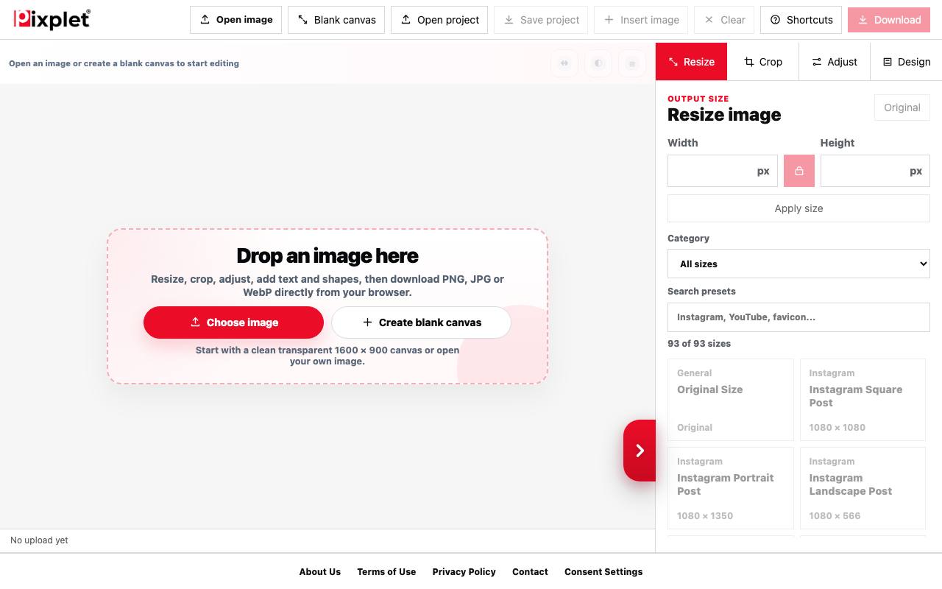Switch to the Crop tab

pyautogui.click(x=763, y=62)
